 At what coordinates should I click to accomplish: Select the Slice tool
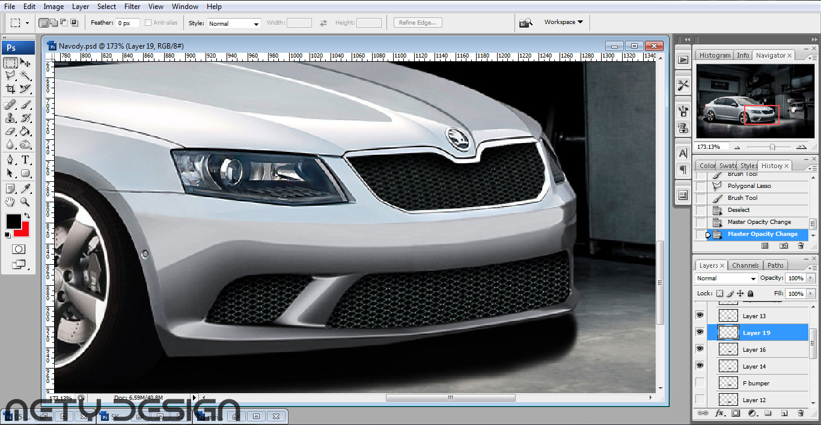click(x=25, y=89)
